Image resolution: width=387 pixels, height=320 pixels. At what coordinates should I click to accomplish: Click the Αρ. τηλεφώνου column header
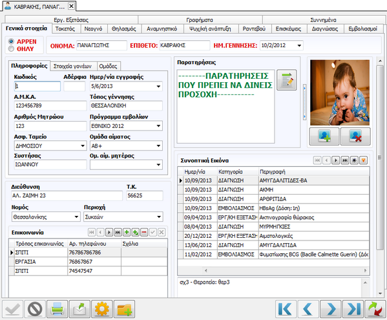pos(94,244)
